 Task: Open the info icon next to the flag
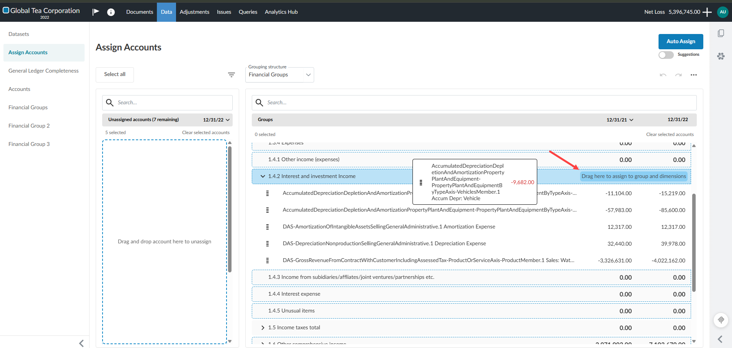click(x=111, y=12)
